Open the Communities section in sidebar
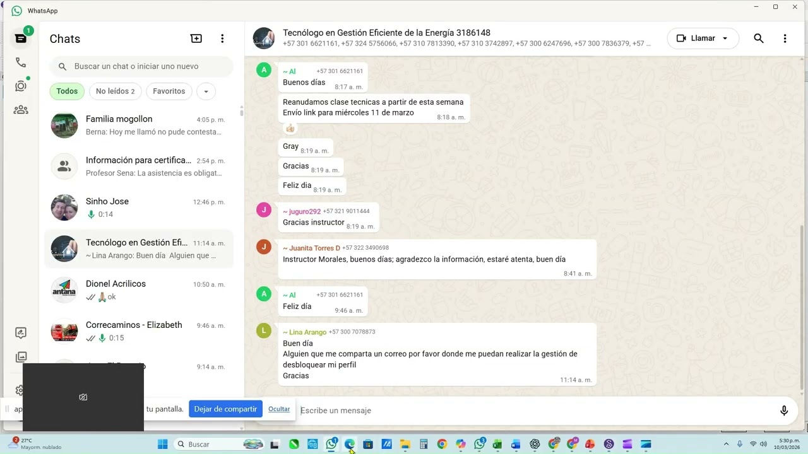Screen dimensions: 808x454 (21, 110)
